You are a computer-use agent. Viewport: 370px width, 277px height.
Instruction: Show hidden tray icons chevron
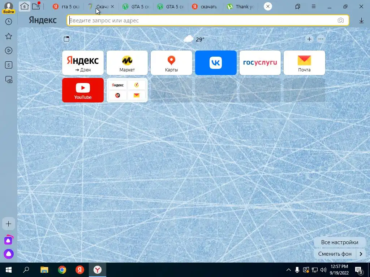click(x=289, y=270)
